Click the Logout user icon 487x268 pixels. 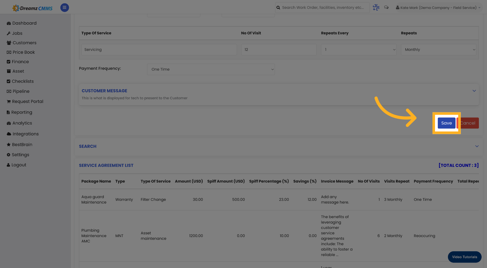coord(8,165)
